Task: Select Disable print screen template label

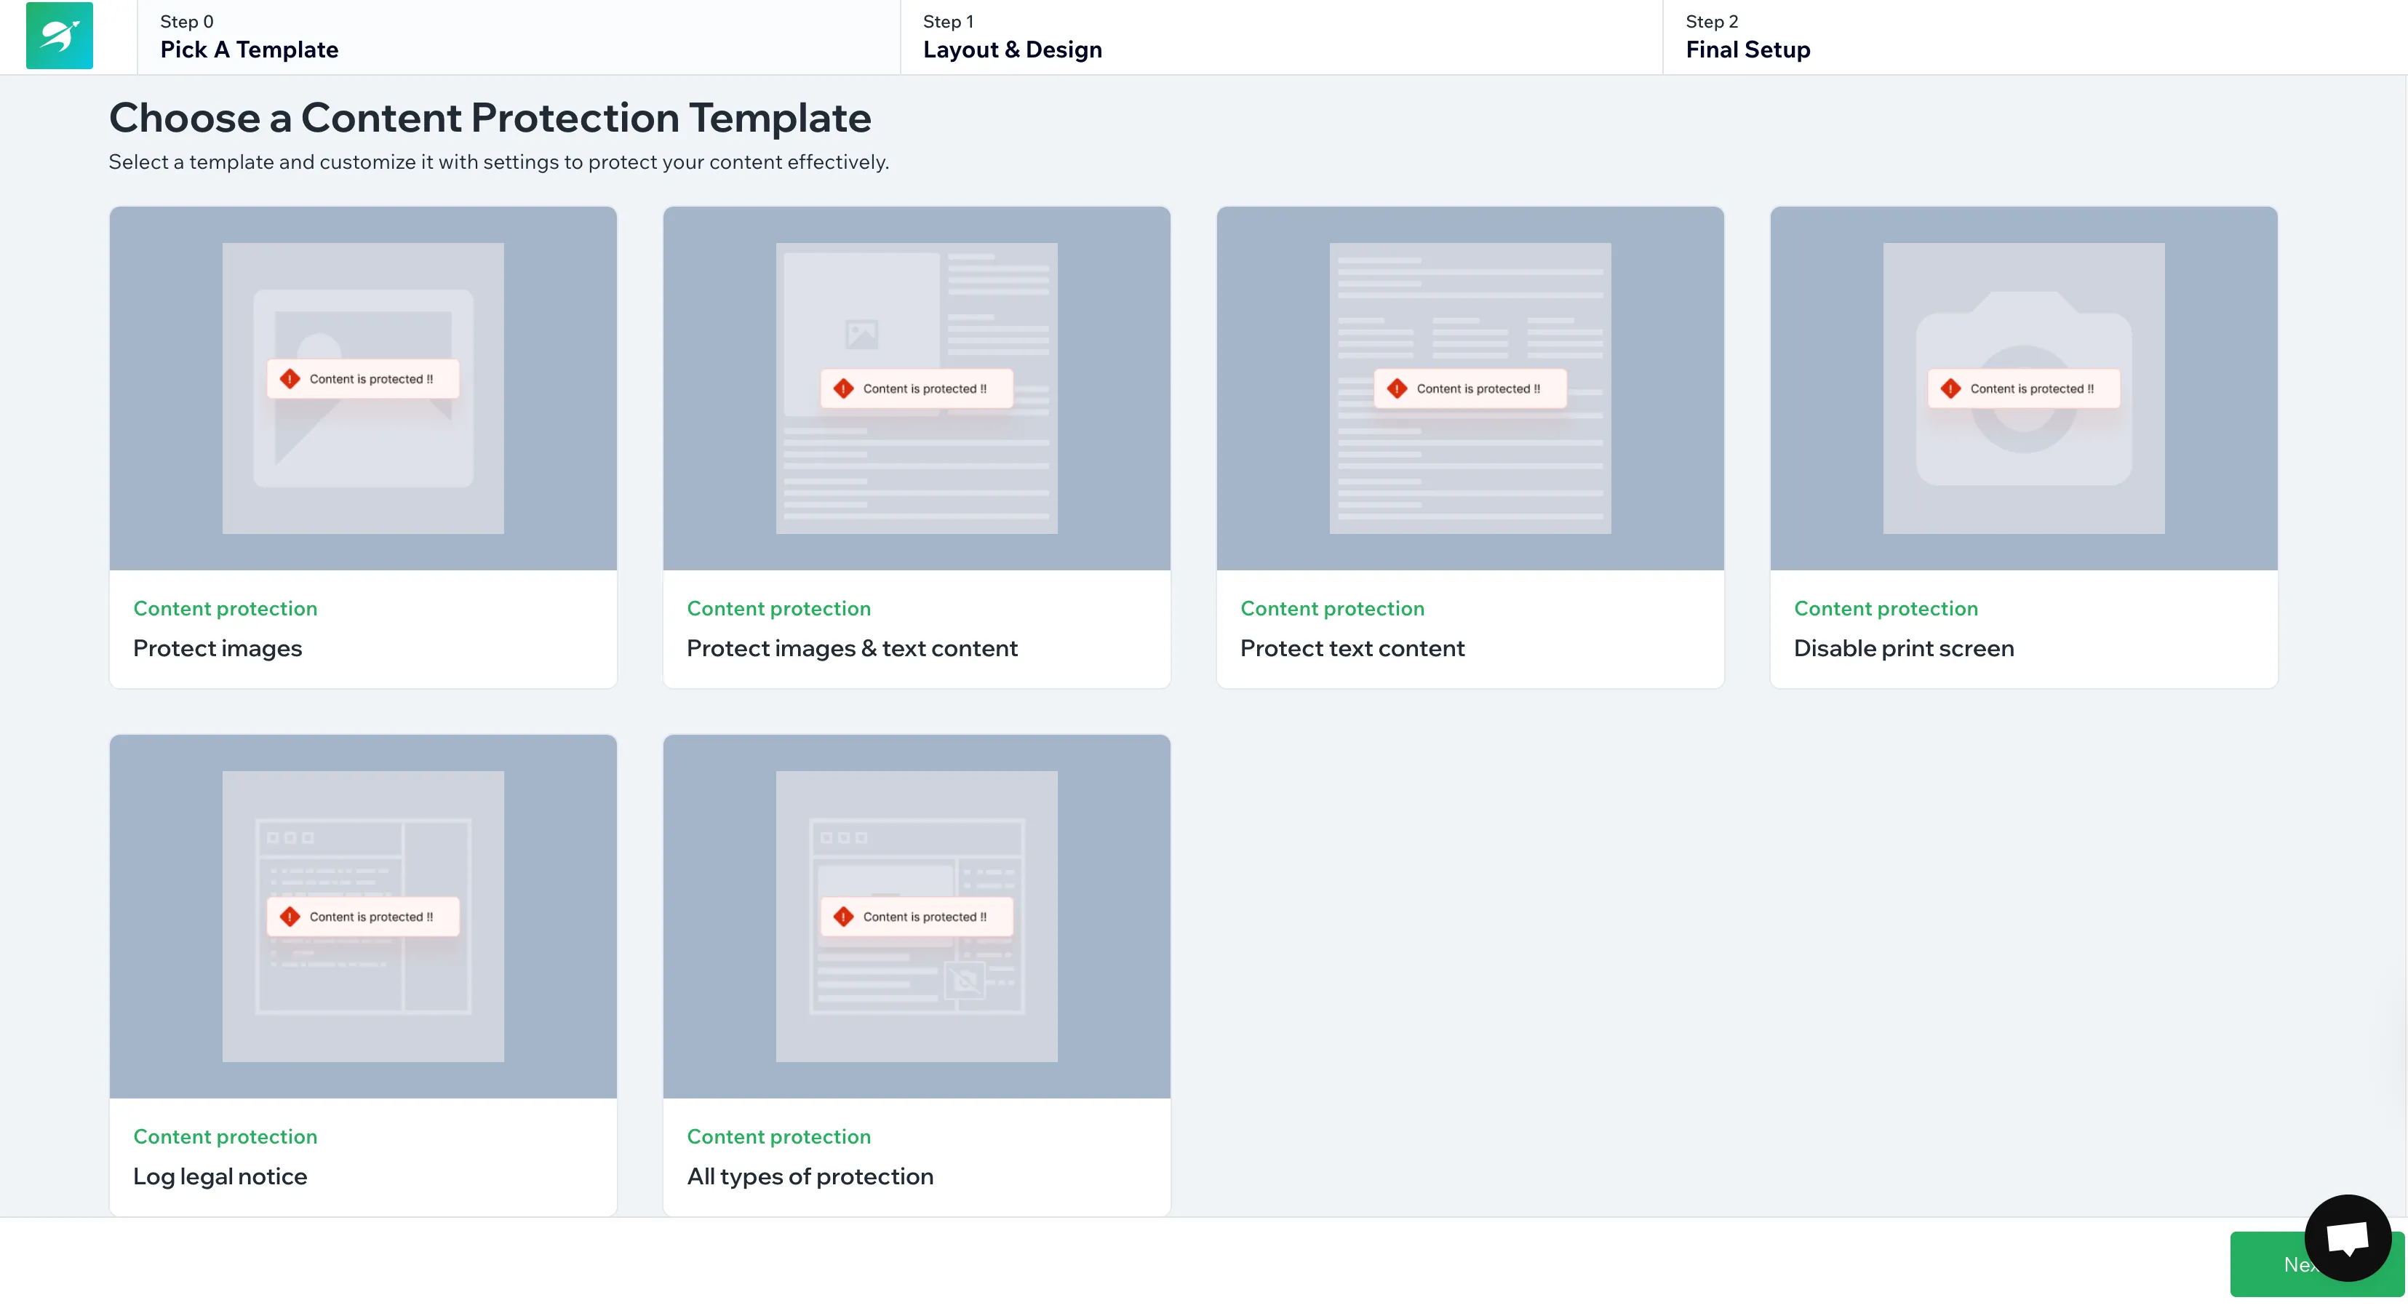Action: point(1903,648)
